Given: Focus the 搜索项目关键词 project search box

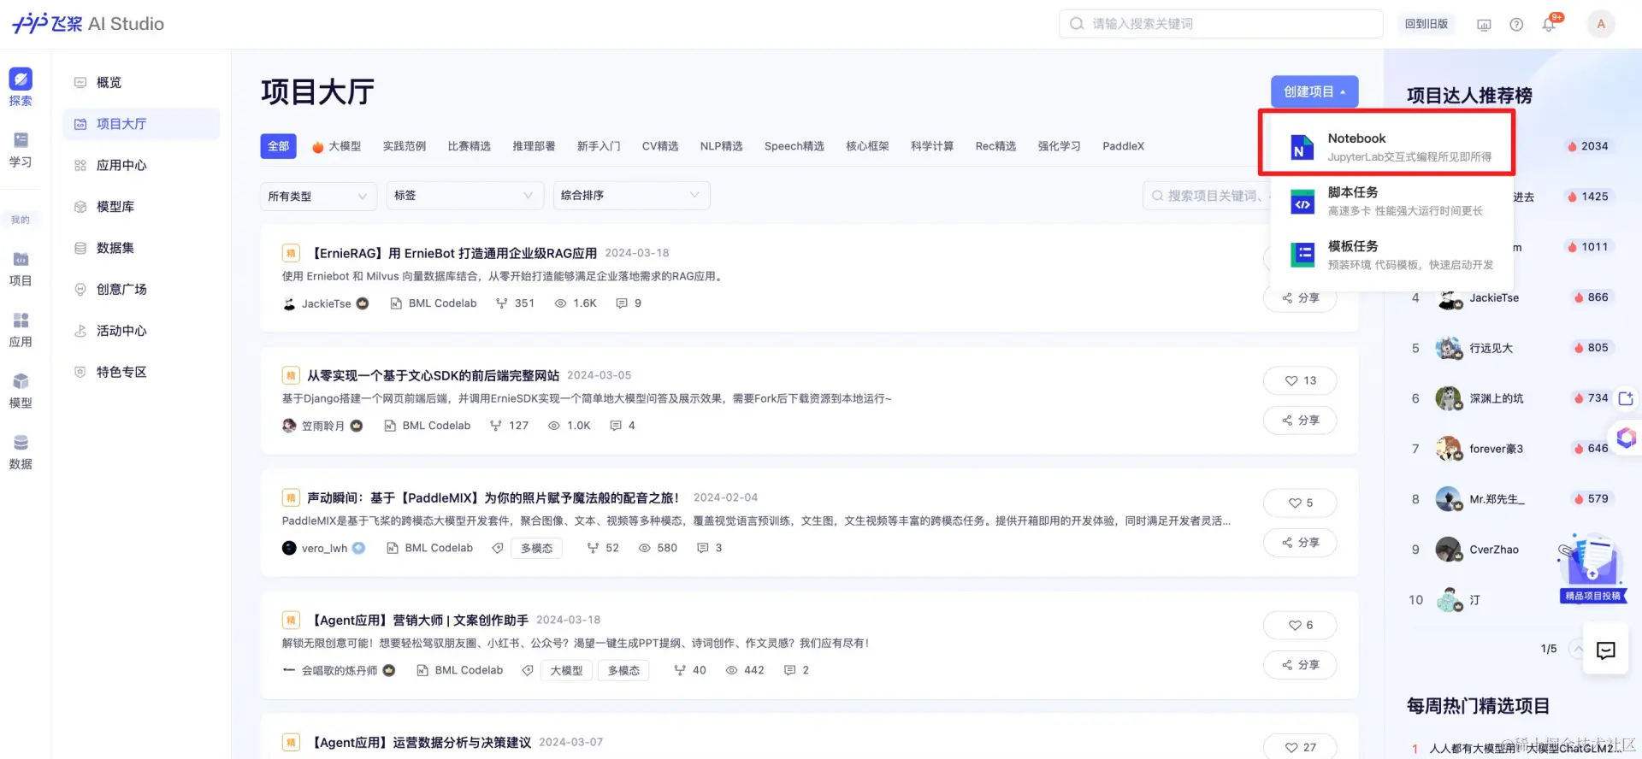Looking at the screenshot, I should click(1208, 196).
